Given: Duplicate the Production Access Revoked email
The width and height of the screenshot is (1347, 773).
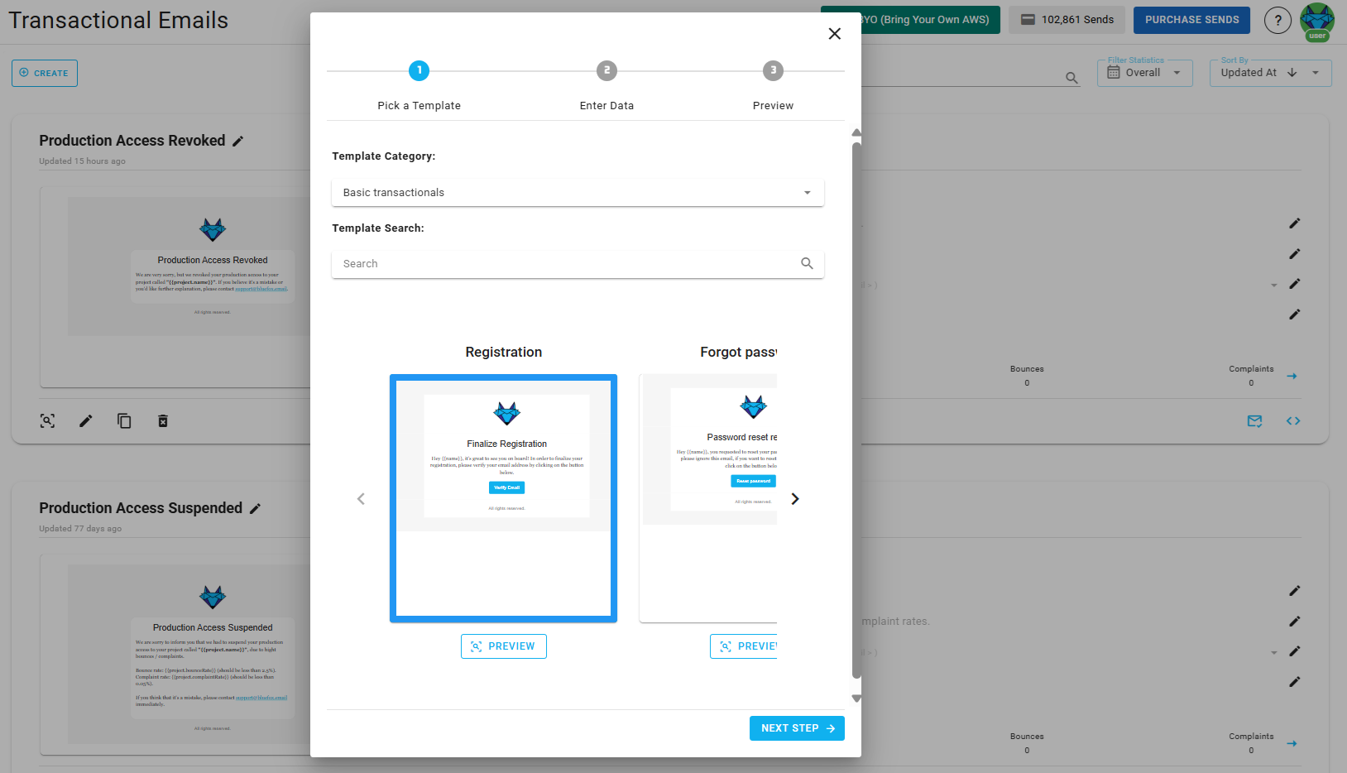Looking at the screenshot, I should (x=124, y=420).
